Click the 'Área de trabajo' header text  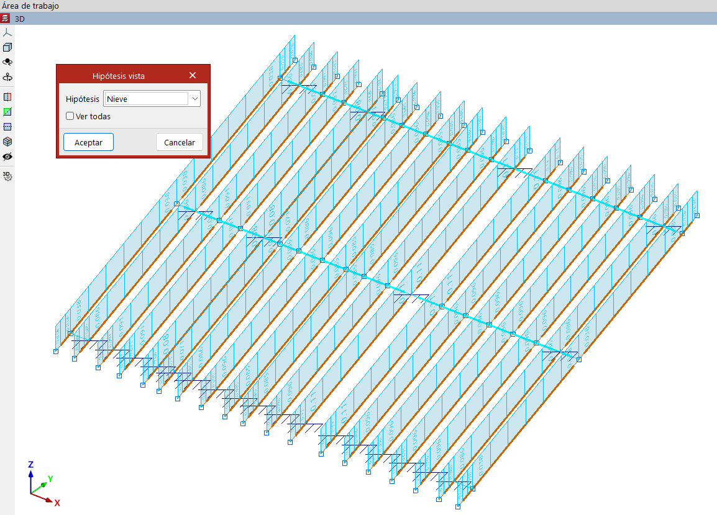click(x=30, y=6)
